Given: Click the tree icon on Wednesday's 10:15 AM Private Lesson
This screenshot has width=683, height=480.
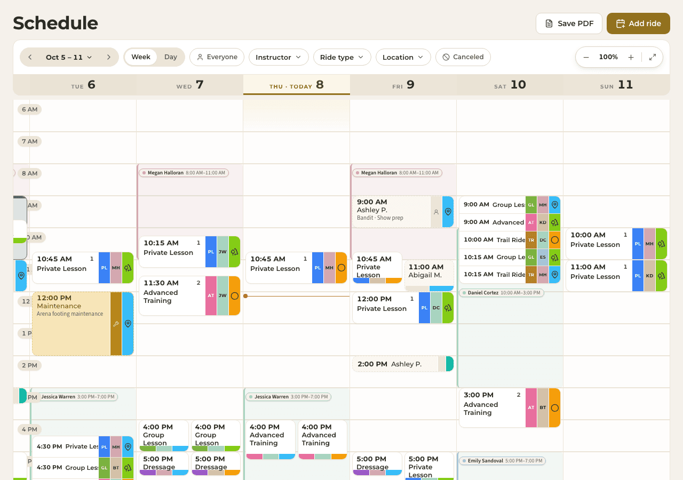Looking at the screenshot, I should click(235, 252).
